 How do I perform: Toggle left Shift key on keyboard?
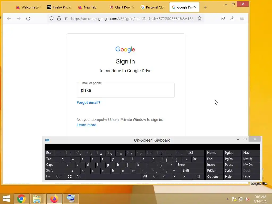[x=57, y=171]
